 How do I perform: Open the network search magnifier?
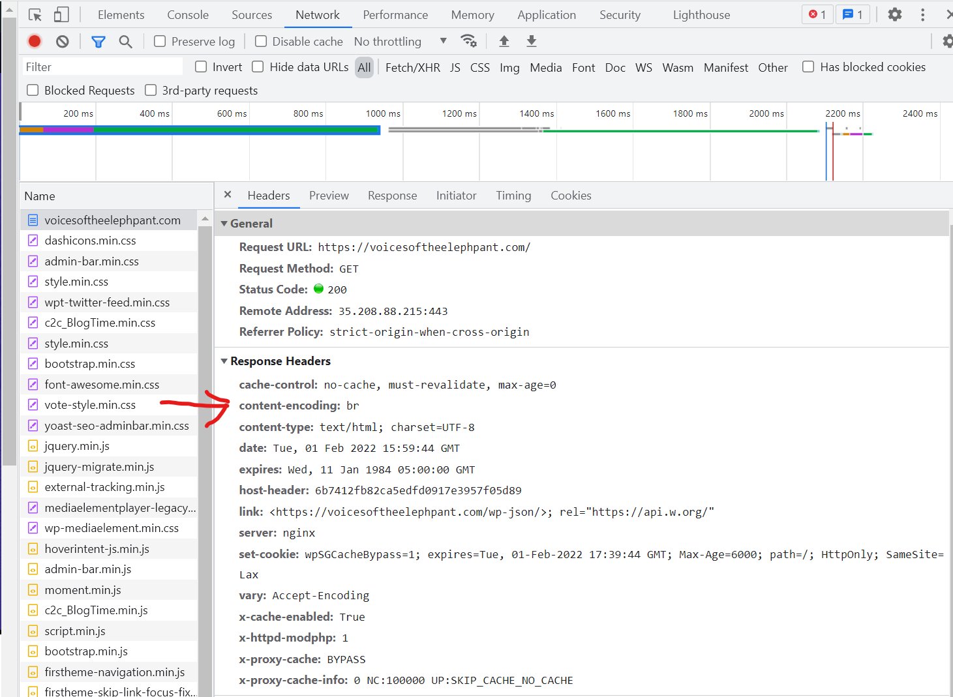pyautogui.click(x=126, y=42)
